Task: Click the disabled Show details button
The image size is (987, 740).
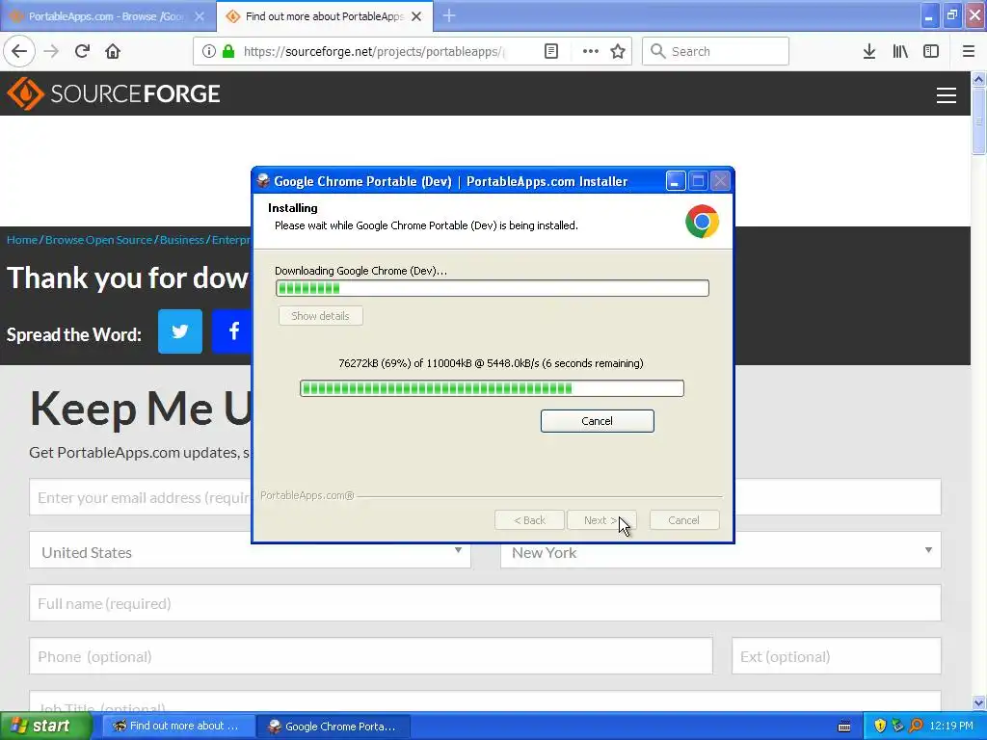Action: (320, 316)
